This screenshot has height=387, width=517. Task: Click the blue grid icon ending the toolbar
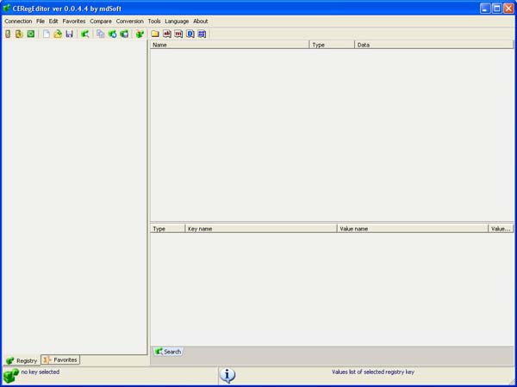(202, 34)
